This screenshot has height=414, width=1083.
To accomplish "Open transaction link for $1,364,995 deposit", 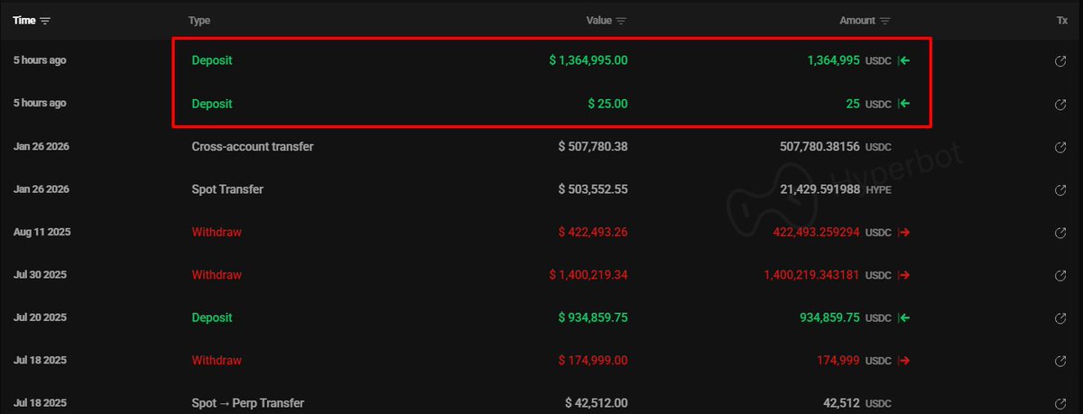I will tap(1062, 61).
